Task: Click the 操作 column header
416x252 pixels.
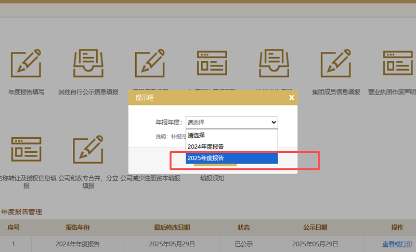Action: (x=397, y=228)
